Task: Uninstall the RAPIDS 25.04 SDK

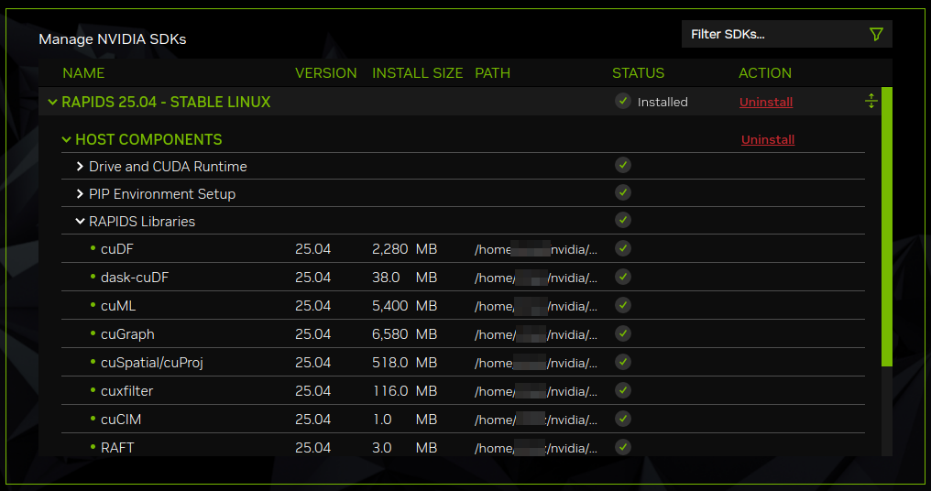Action: pos(765,103)
